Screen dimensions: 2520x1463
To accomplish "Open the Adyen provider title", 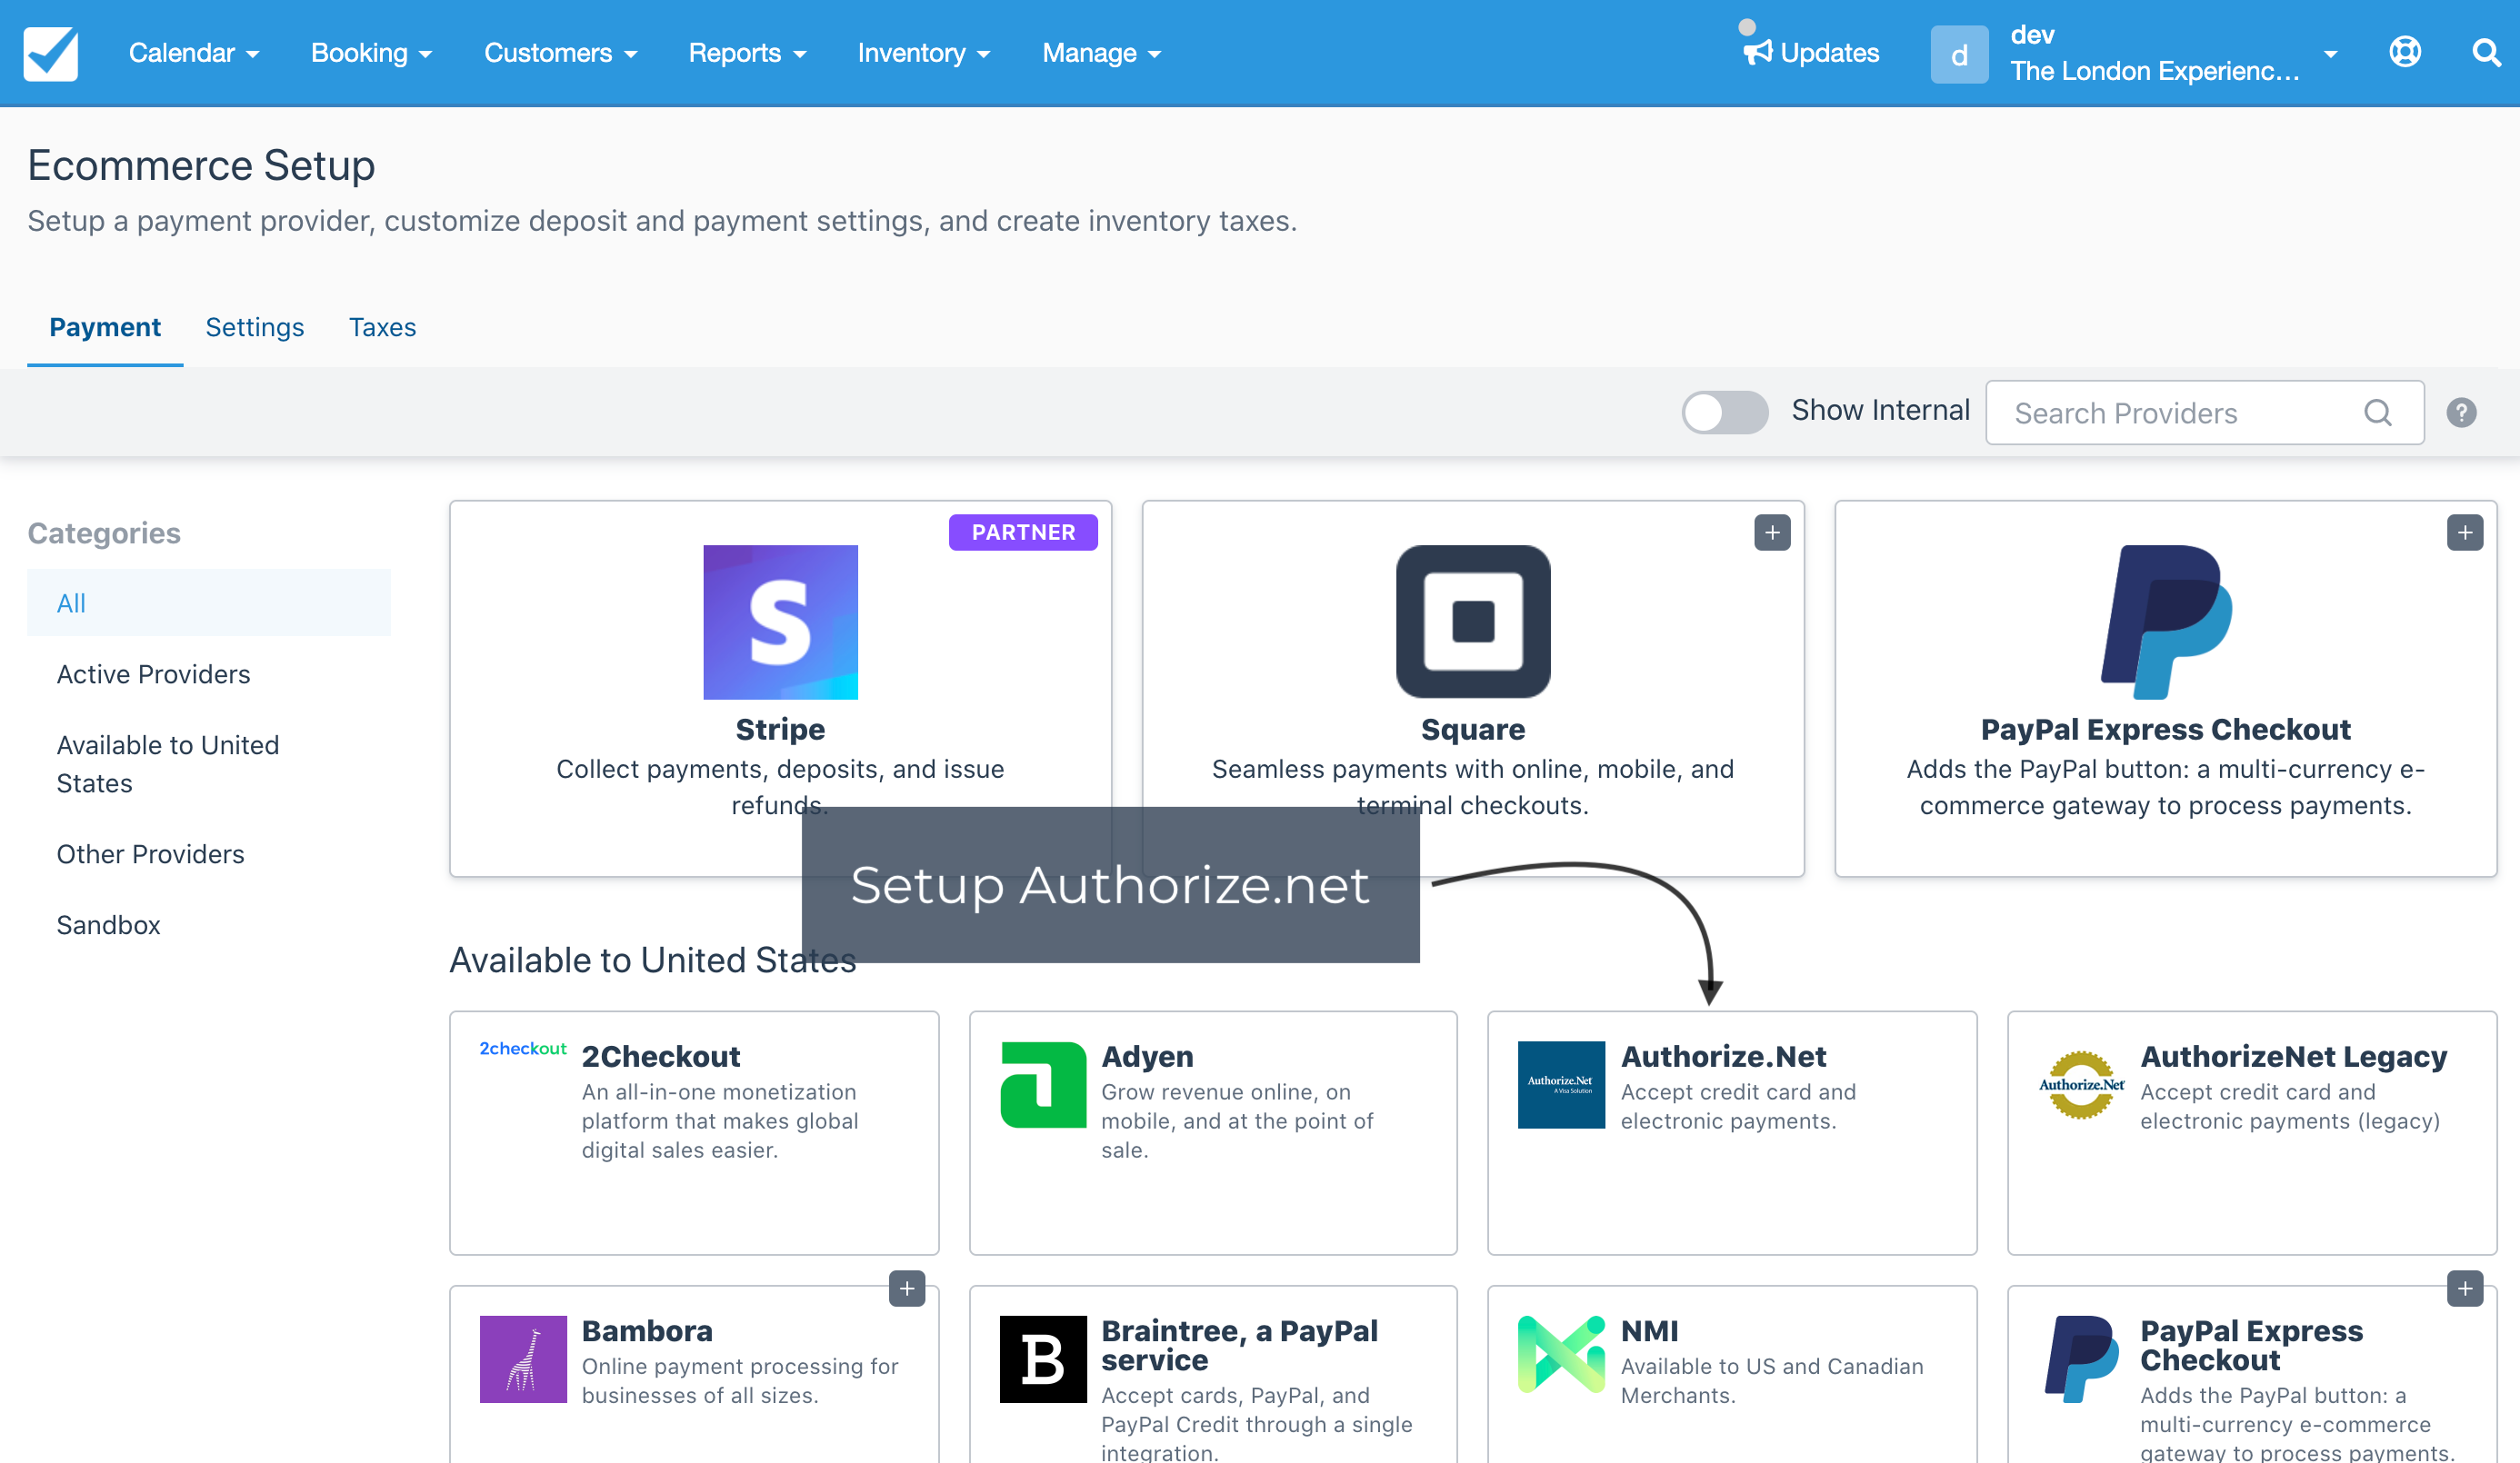I will [1147, 1056].
